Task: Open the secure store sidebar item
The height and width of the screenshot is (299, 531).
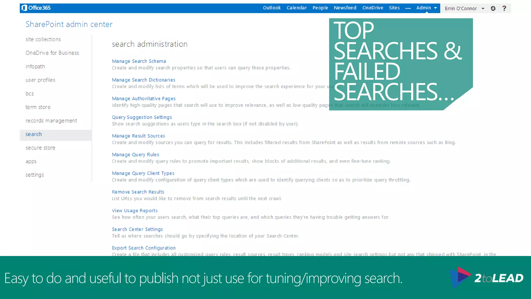Action: pyautogui.click(x=40, y=148)
